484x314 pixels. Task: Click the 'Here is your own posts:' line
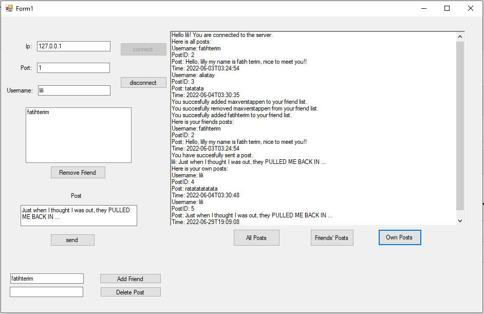(x=200, y=169)
